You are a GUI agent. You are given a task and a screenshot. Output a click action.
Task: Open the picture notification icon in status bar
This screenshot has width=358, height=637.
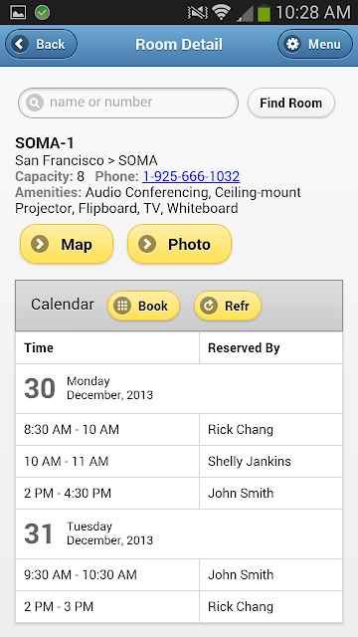18,13
